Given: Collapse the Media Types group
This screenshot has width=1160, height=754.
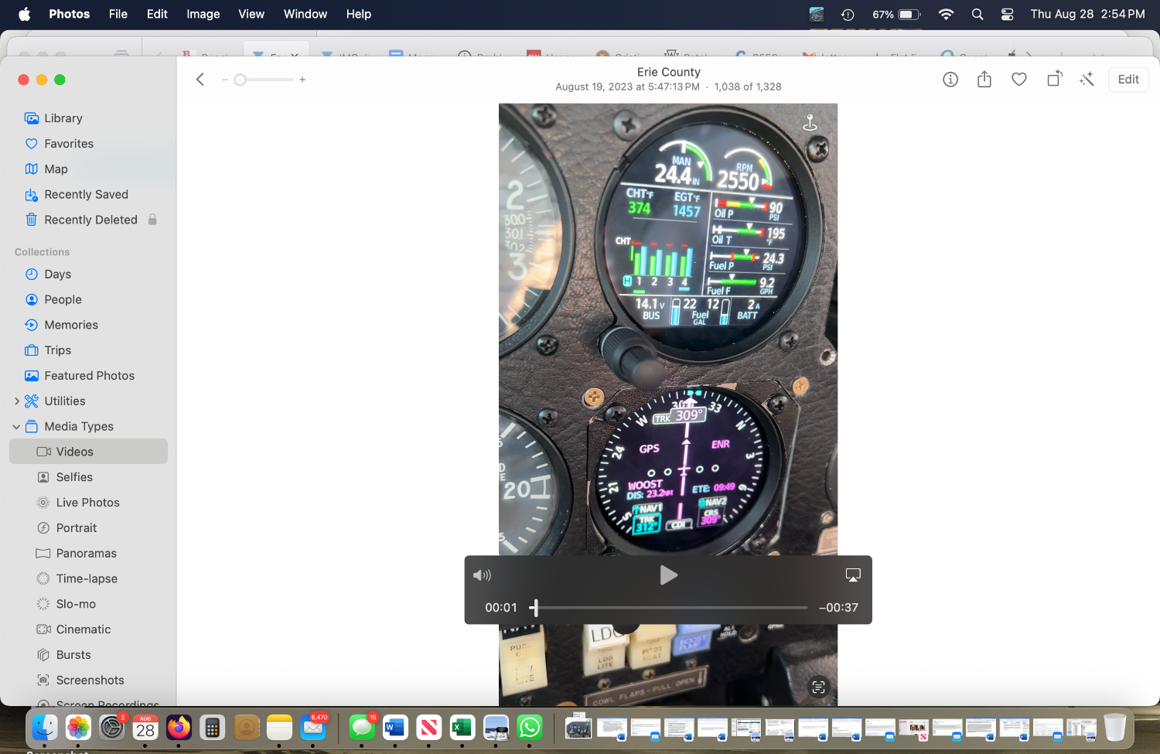Looking at the screenshot, I should (x=16, y=427).
